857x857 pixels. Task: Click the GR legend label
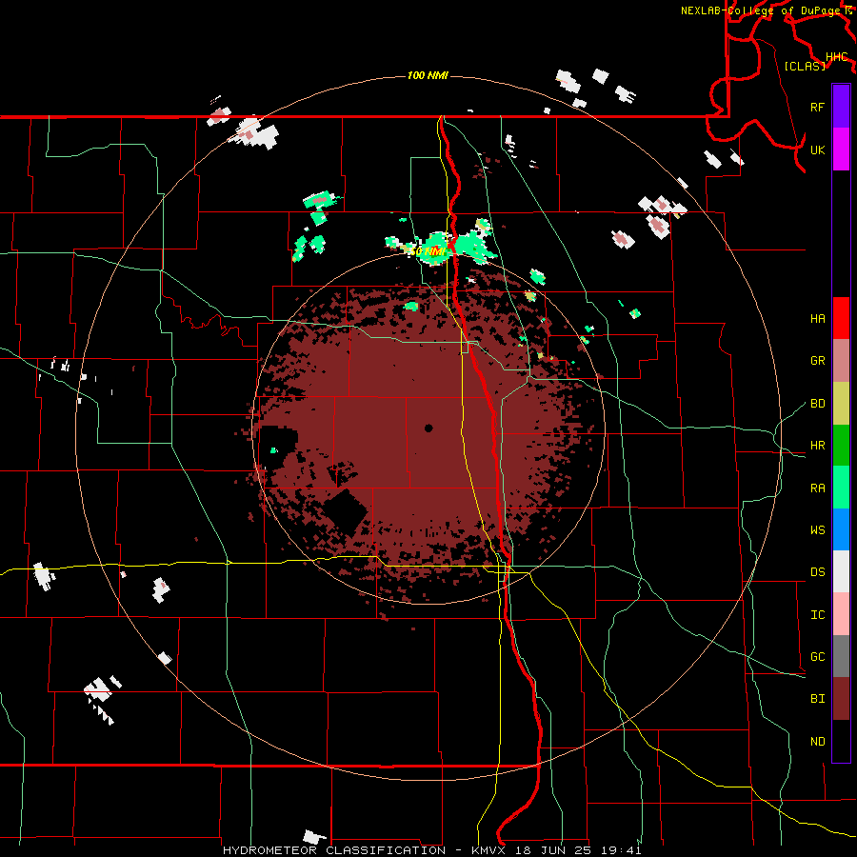817,361
